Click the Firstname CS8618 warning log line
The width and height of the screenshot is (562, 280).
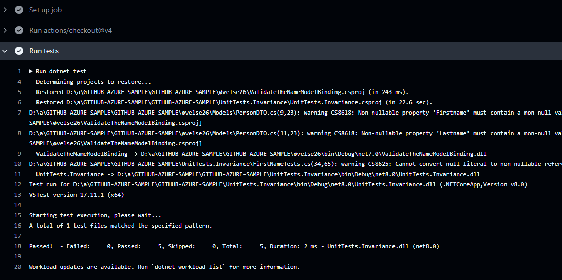point(295,118)
